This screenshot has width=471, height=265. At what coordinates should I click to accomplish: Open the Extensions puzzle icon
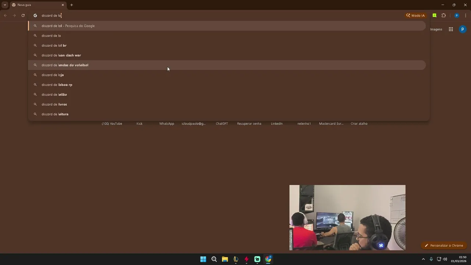tap(443, 15)
